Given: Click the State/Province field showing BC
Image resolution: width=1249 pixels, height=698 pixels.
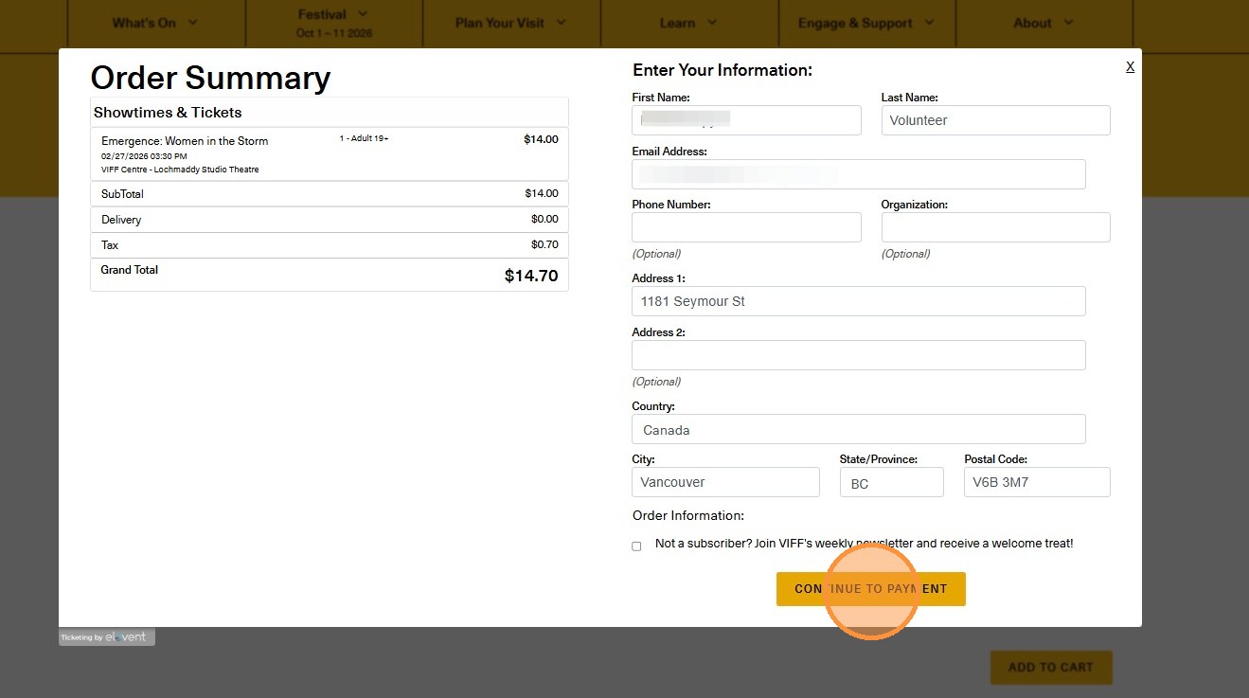Looking at the screenshot, I should (891, 482).
